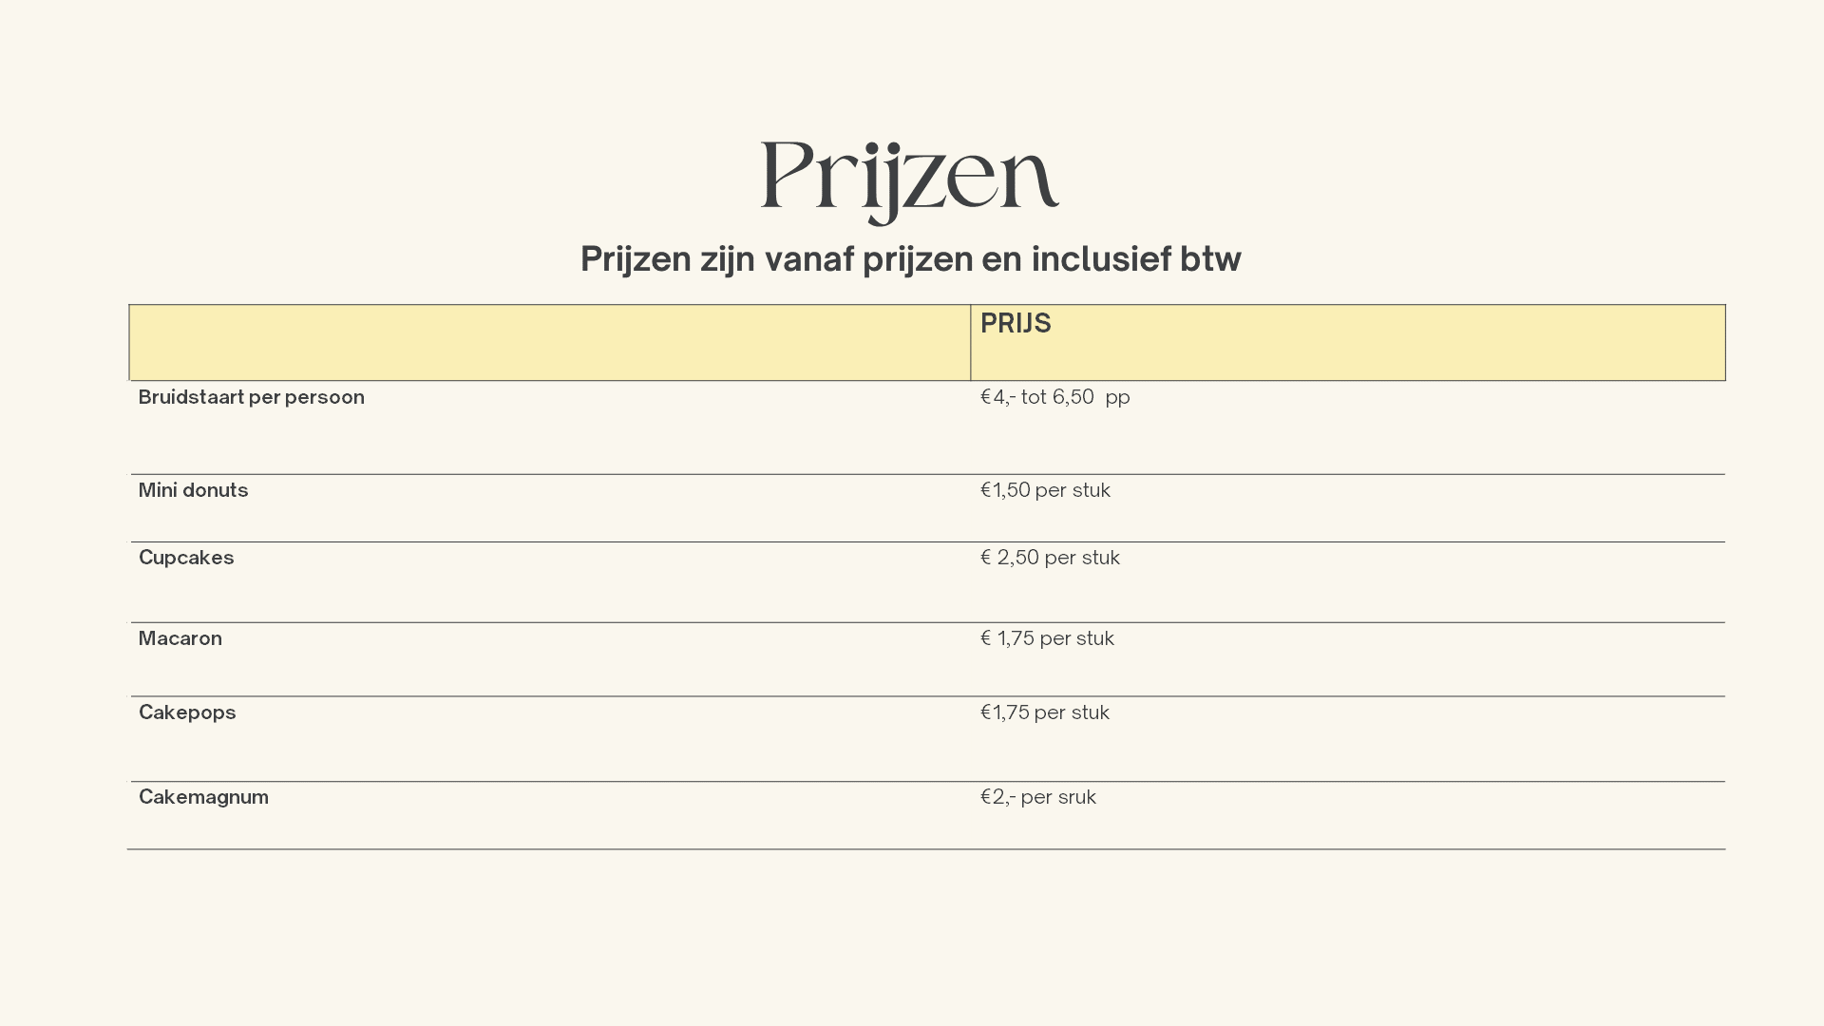
Task: Click the Cupcakes row label
Action: click(186, 558)
